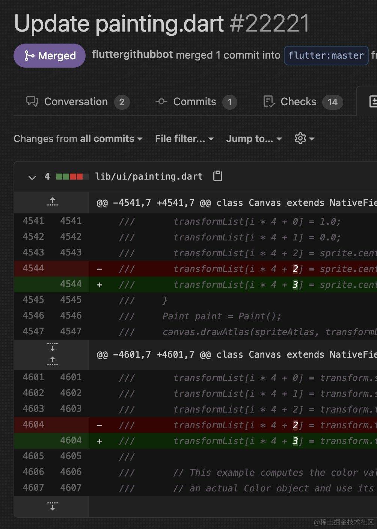Screen dimensions: 377x529
Task: Collapse the painting.dart file diff
Action: coord(32,177)
